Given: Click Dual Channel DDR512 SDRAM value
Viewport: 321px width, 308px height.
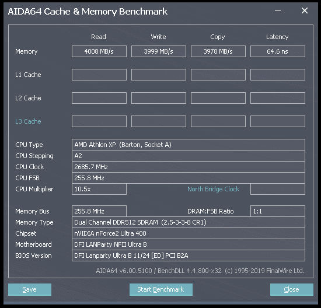Looking at the screenshot, I should 189,222.
